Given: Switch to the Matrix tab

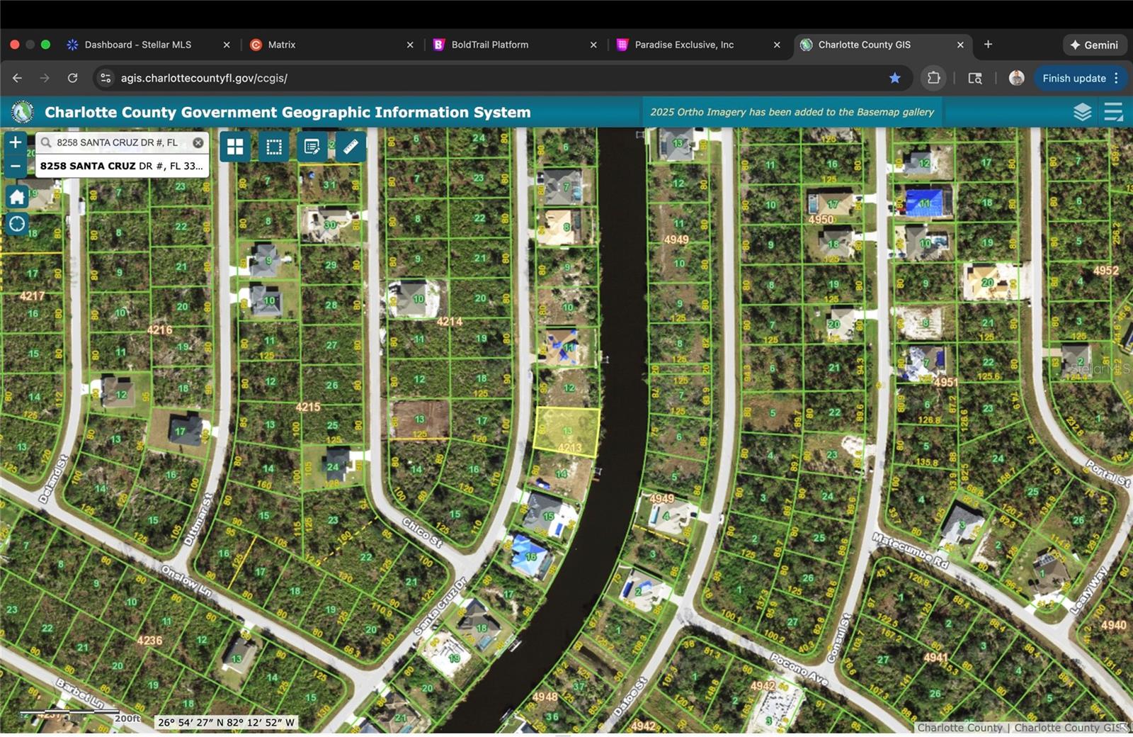Looking at the screenshot, I should (x=283, y=44).
